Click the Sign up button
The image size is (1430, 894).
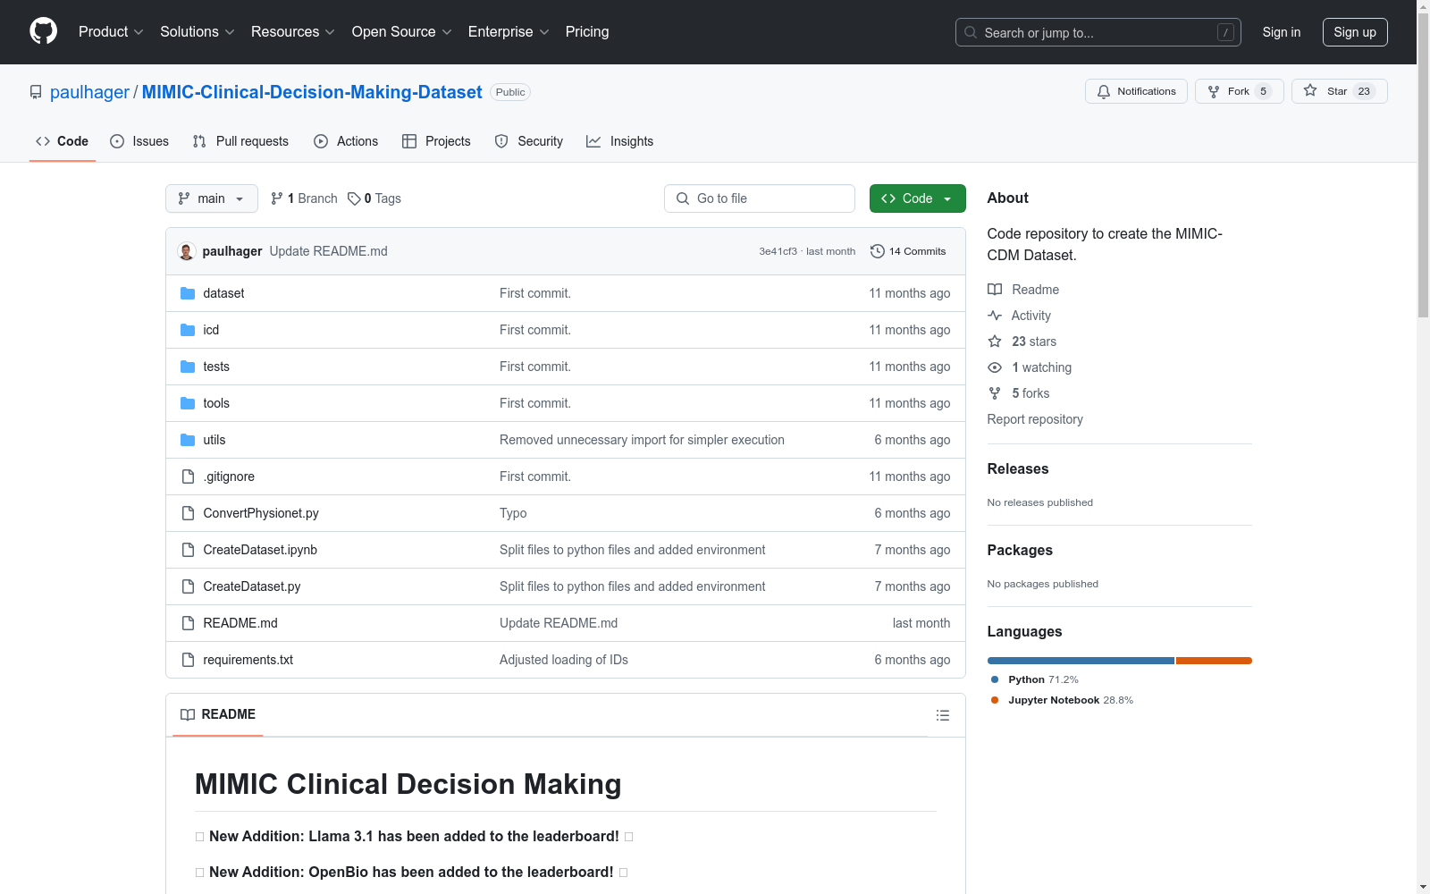tap(1355, 32)
